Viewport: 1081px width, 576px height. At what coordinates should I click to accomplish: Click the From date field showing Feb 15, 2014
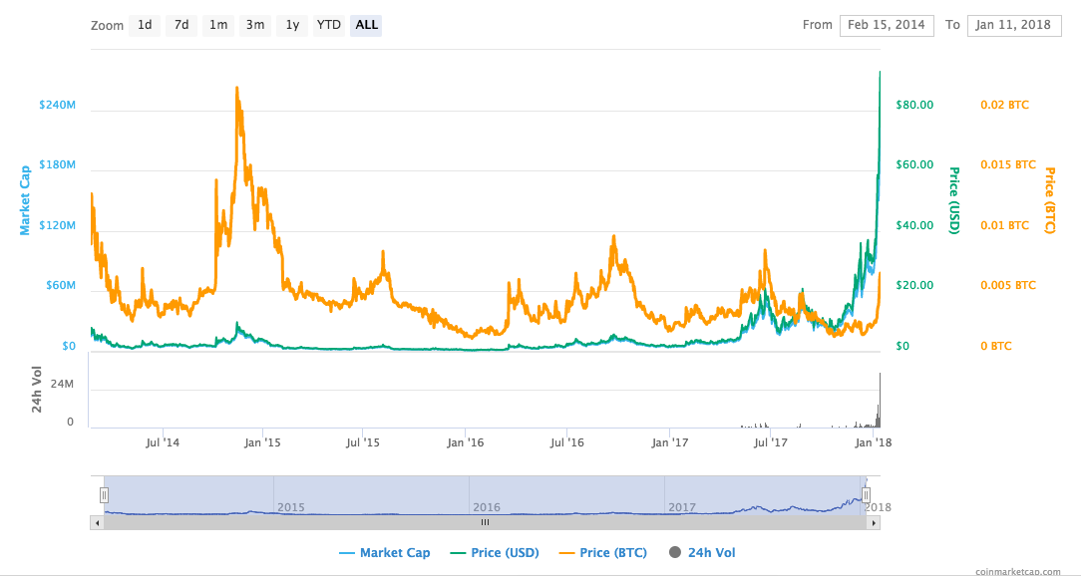point(887,25)
